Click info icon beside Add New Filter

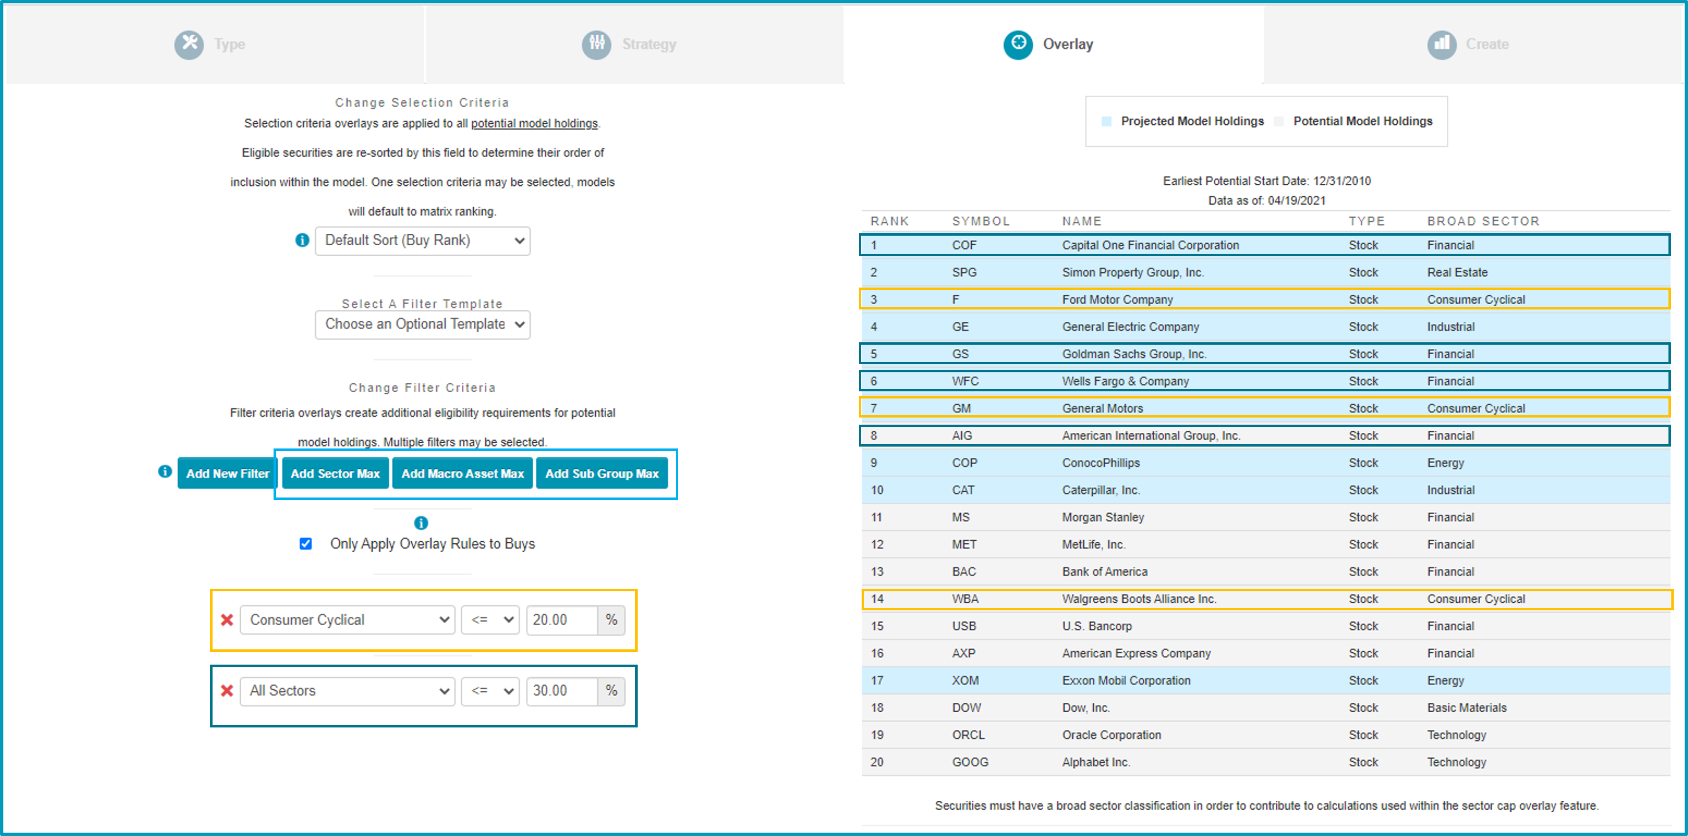165,471
